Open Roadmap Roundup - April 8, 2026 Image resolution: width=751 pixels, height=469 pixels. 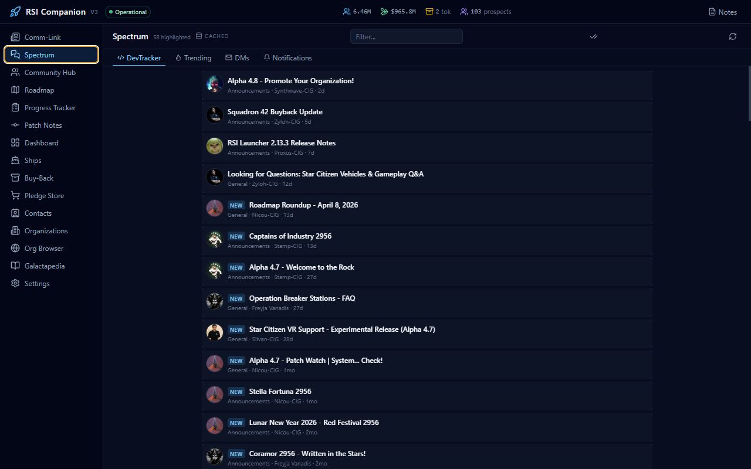point(427,210)
